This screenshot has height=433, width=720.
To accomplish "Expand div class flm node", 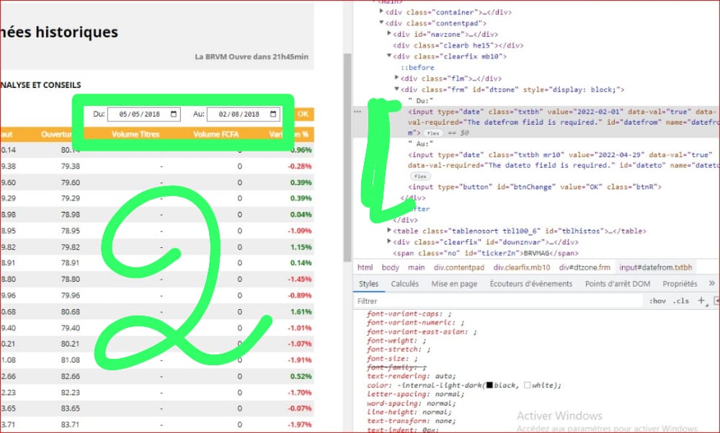I will [396, 78].
